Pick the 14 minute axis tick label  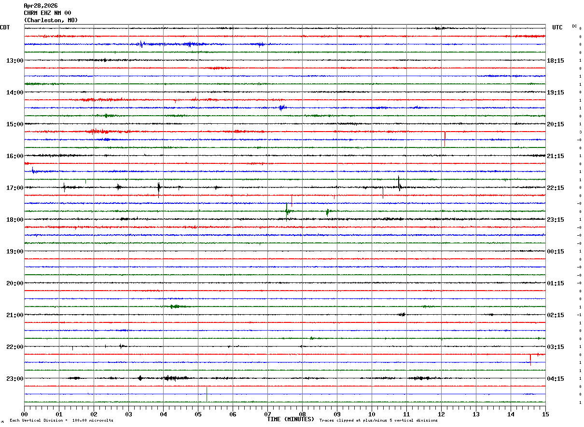511,414
